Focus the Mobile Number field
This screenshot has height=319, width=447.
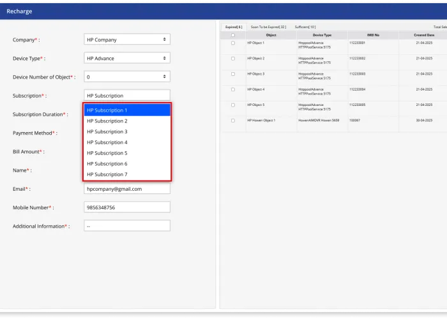pyautogui.click(x=127, y=207)
